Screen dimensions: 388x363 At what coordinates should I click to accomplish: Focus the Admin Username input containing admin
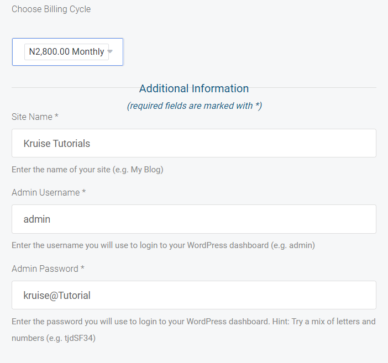(193, 219)
